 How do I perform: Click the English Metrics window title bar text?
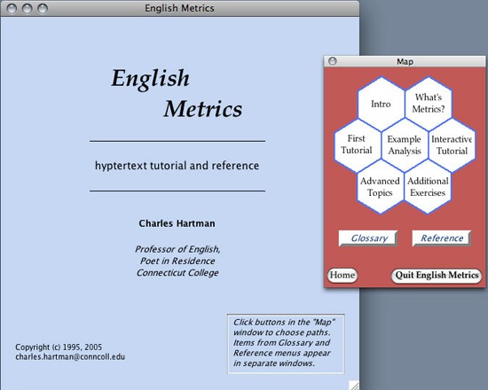click(x=179, y=8)
